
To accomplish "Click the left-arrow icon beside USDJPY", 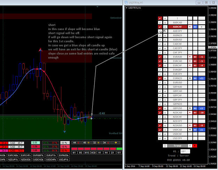I will 165,138.
